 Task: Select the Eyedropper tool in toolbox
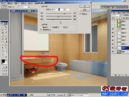[6, 54]
